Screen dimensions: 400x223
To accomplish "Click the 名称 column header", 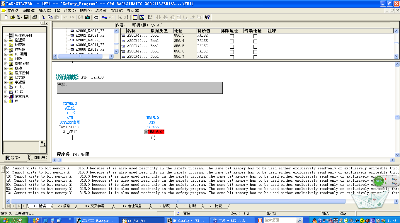I will point(138,31).
